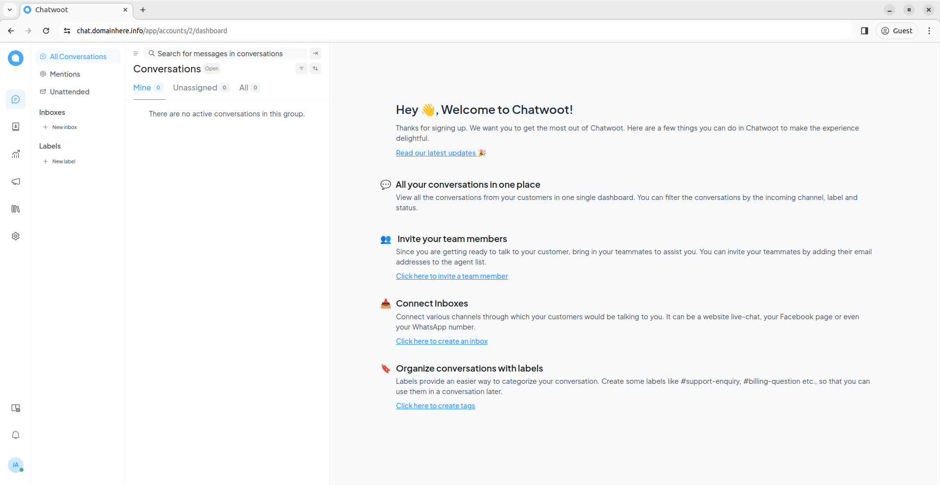Screen dimensions: 940x485
Task: Switch to the Unassigned tab
Action: [x=201, y=88]
